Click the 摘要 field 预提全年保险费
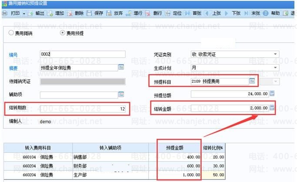 tap(79, 68)
